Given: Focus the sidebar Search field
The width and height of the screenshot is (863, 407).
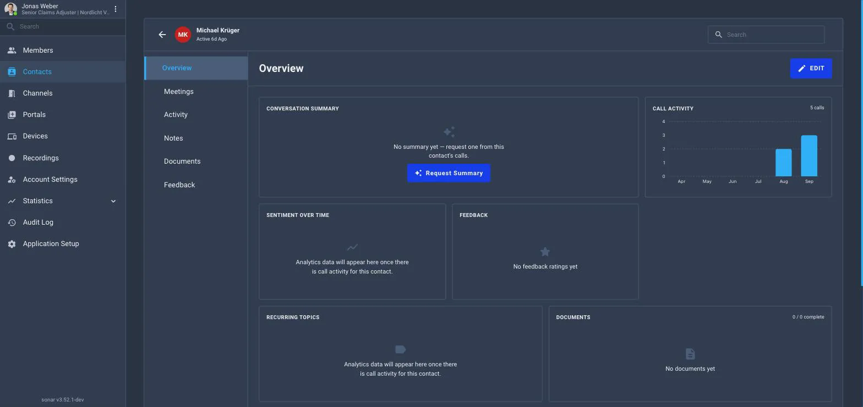Looking at the screenshot, I should click(x=63, y=26).
